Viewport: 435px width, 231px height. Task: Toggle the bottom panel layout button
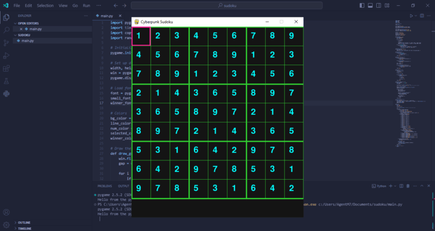tap(370, 5)
